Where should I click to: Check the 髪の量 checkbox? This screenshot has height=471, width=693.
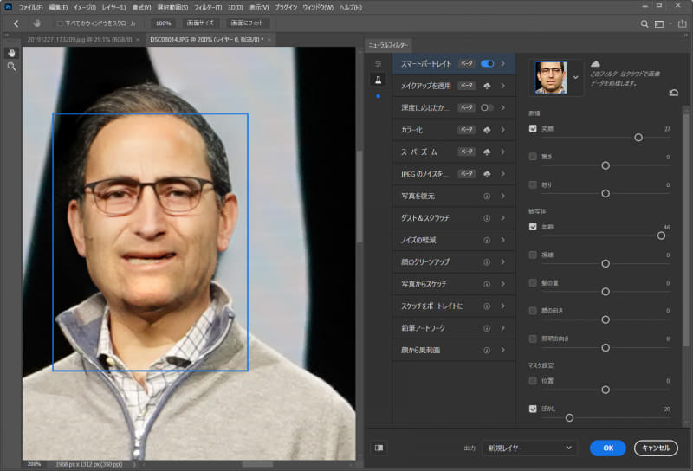pos(533,282)
